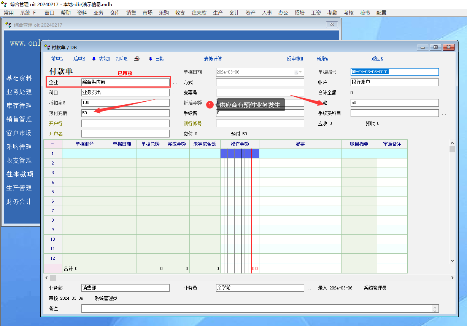
Task: Open the 会计 menu
Action: pyautogui.click(x=234, y=13)
